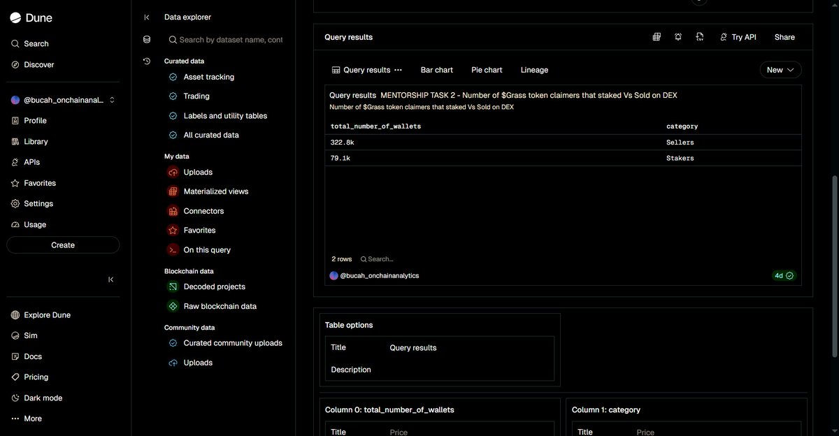This screenshot has height=436, width=839.
Task: Click the Sellers cell
Action: [680, 143]
